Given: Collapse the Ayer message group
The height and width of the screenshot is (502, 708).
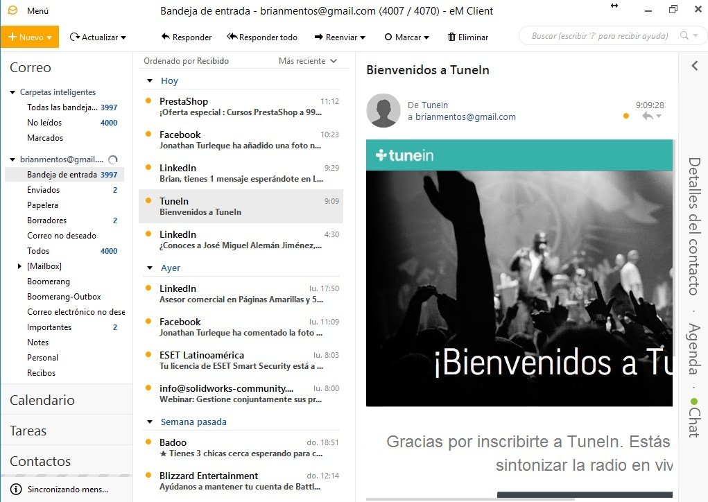Looking at the screenshot, I should pos(150,268).
